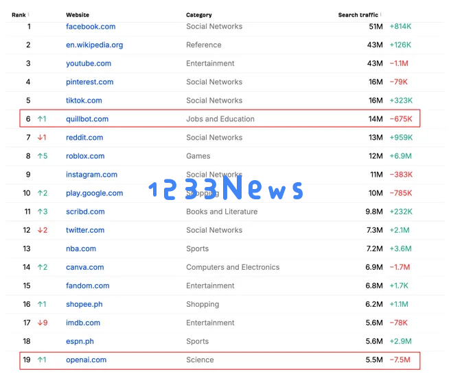Select the +814K traffic change value
451x376 pixels.
(400, 27)
